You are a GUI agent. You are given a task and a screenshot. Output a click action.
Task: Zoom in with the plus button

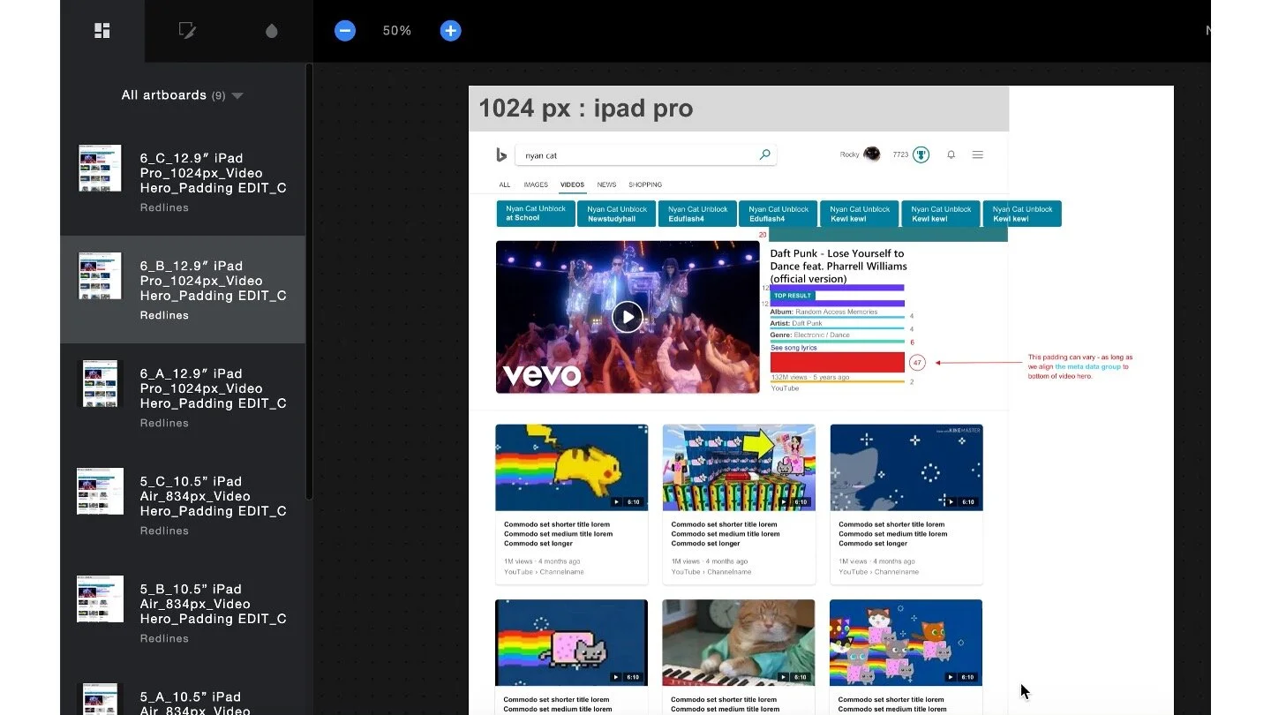pos(450,31)
